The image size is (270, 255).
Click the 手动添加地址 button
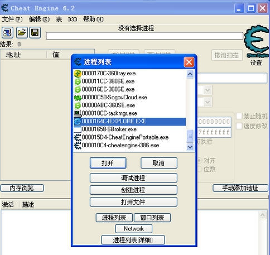point(240,188)
